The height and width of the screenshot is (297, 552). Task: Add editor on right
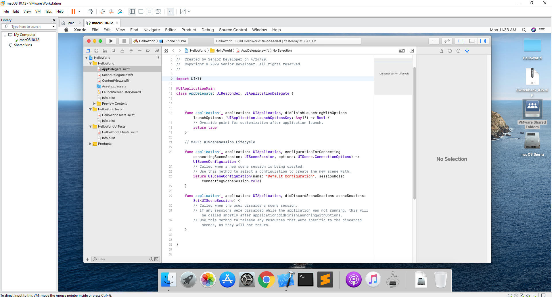point(412,50)
